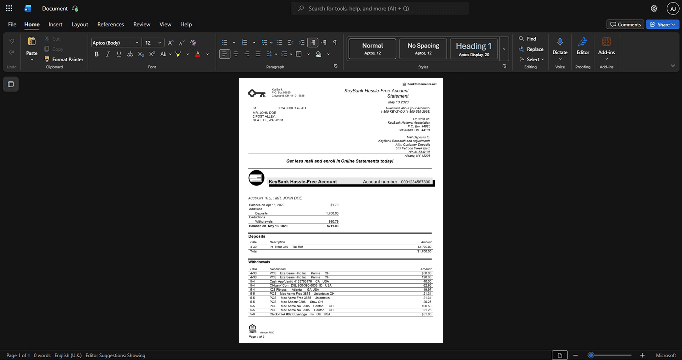Click Find in Editing group

coord(528,39)
